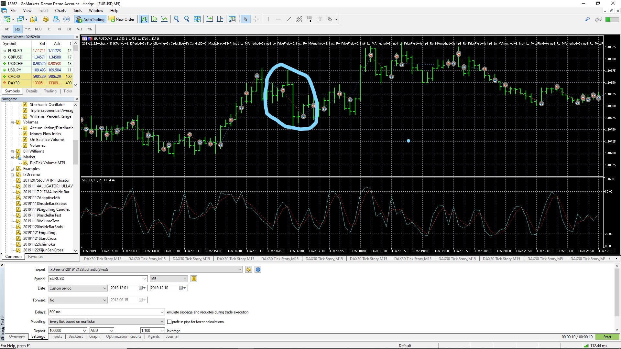Viewport: 621px width, 349px height.
Task: Zoom out the chart
Action: 187,19
